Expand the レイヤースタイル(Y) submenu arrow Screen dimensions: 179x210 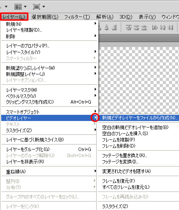click(95, 51)
